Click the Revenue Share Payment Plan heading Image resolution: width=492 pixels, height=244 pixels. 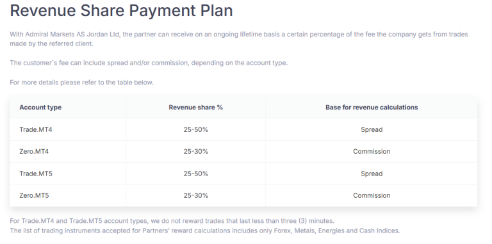point(121,10)
